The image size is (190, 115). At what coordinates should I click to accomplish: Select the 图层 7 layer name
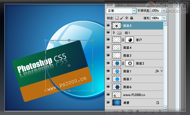pyautogui.click(x=127, y=79)
